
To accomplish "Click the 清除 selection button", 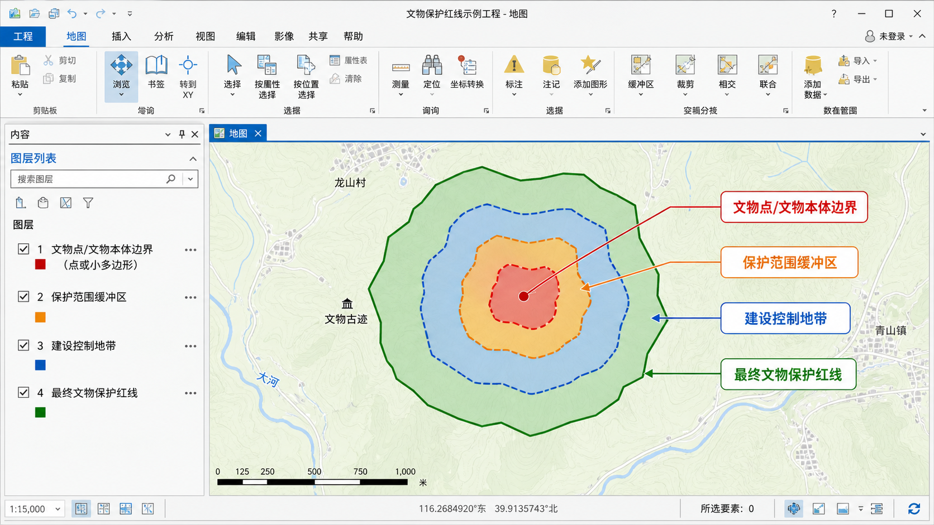I will click(346, 79).
